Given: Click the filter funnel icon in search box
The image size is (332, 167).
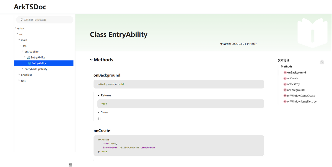Looking at the screenshot, I should pyautogui.click(x=22, y=20).
